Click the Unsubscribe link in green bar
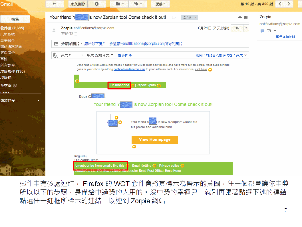This screenshot has width=302, height=227. [120, 85]
